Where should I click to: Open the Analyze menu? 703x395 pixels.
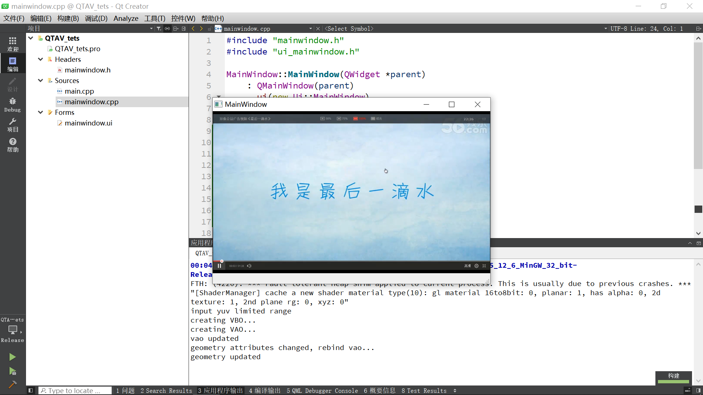click(126, 18)
